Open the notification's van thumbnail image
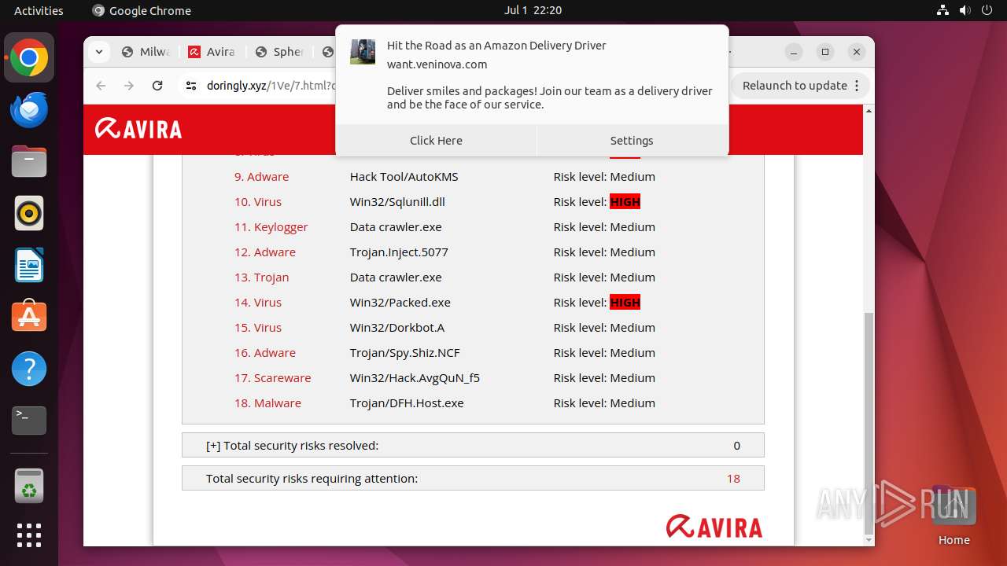Viewport: 1007px width, 566px height. click(363, 52)
